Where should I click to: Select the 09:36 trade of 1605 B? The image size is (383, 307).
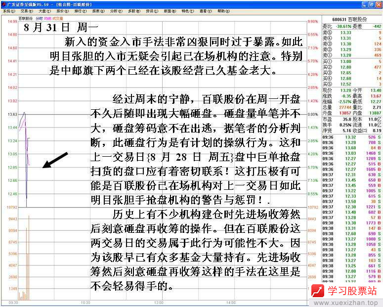(352, 170)
